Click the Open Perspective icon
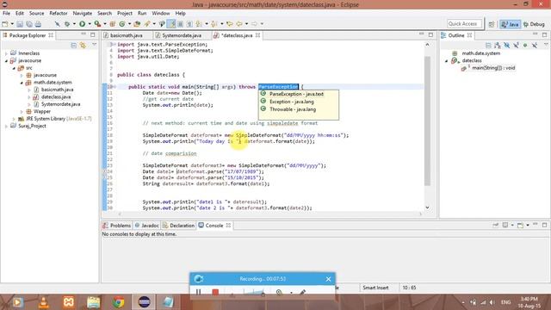The height and width of the screenshot is (310, 551). pos(492,24)
